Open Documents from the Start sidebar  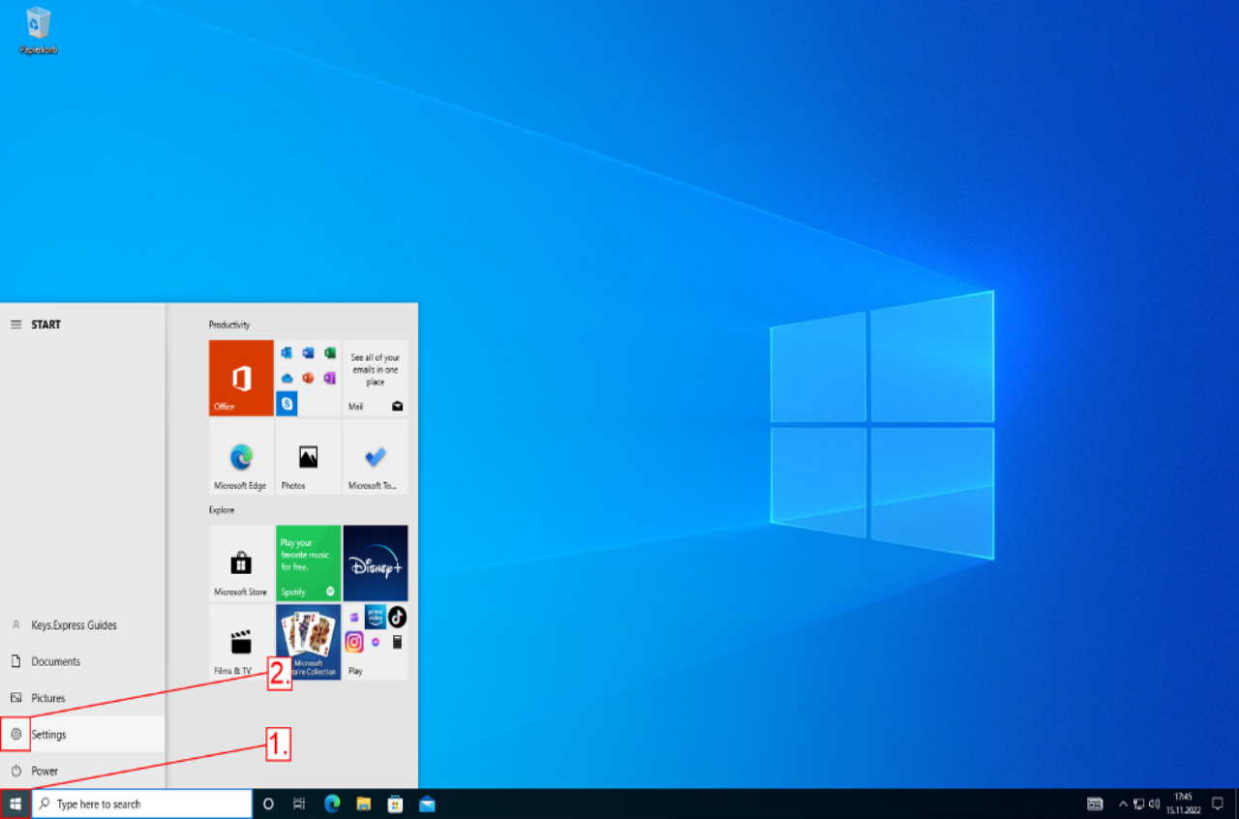[55, 662]
